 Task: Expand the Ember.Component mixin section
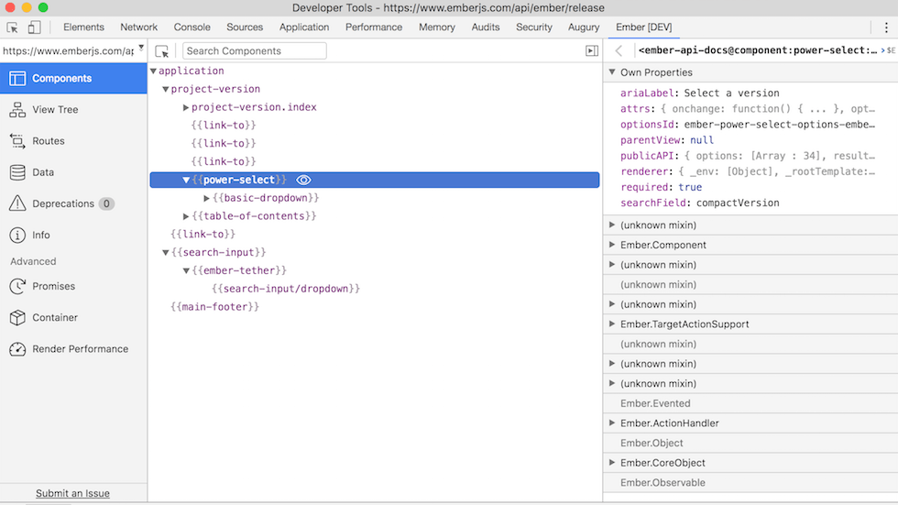(x=612, y=246)
